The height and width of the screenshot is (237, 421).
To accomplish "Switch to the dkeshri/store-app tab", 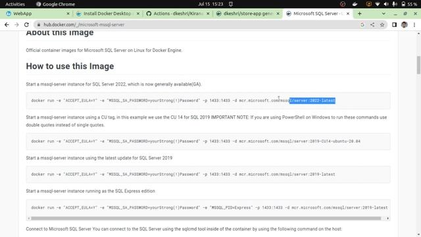I will [x=248, y=13].
